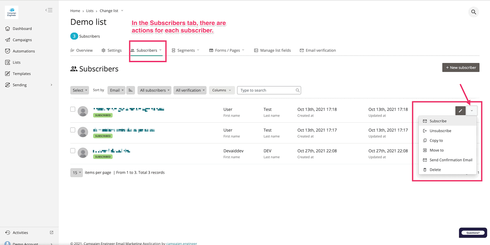Collapse the sidebar with the menu toggle icon

click(x=49, y=10)
